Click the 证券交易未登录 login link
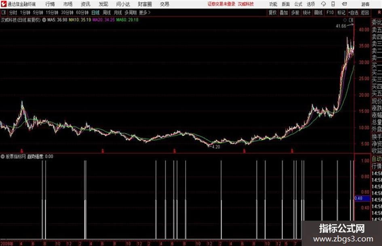Screen dimensions: 382x246 tap(222, 4)
